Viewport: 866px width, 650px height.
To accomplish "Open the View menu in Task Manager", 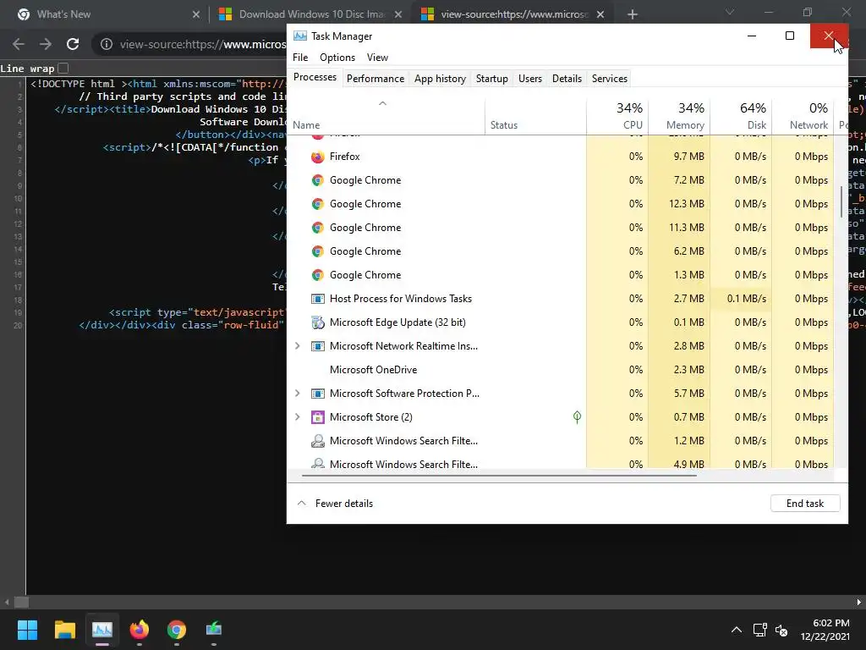I will 377,58.
